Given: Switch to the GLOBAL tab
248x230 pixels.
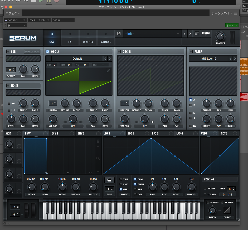Looking at the screenshot, I should pyautogui.click(x=106, y=38).
